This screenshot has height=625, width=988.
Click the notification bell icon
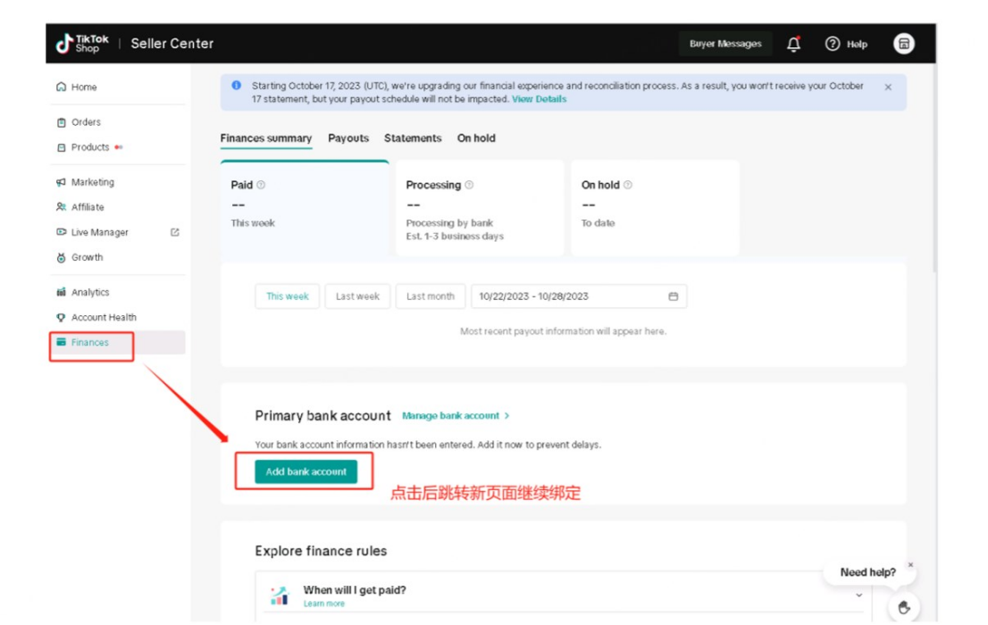click(x=793, y=44)
